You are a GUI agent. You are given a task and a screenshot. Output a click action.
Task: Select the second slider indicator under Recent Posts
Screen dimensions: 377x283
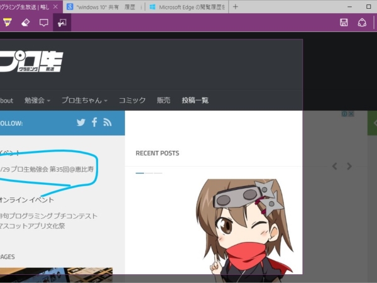click(x=149, y=173)
